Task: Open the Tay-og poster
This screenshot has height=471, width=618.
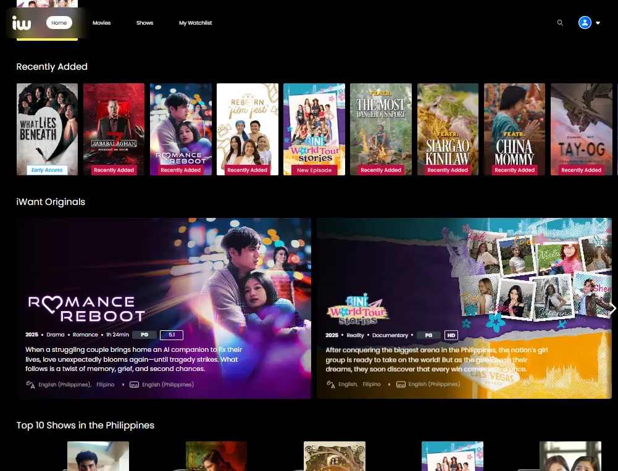Action: [582, 129]
